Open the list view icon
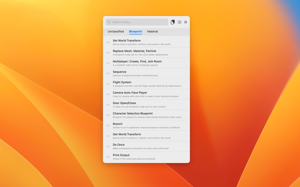 (x=179, y=22)
